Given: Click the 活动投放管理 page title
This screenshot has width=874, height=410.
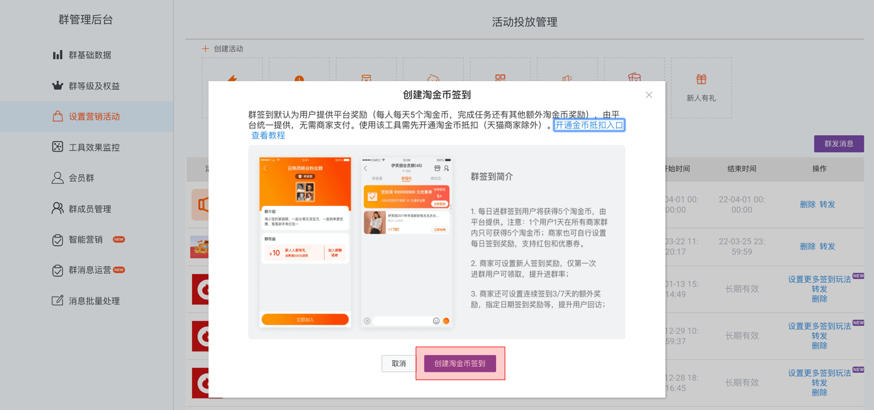Looking at the screenshot, I should [525, 22].
